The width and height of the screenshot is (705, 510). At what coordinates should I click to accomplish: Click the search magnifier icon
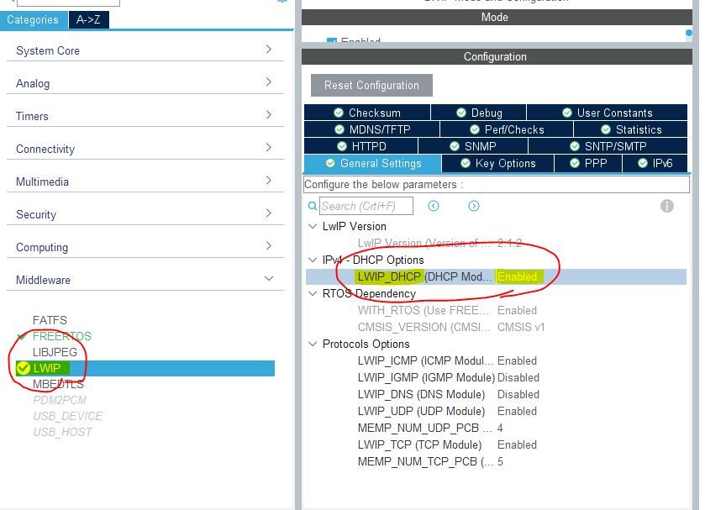[313, 206]
